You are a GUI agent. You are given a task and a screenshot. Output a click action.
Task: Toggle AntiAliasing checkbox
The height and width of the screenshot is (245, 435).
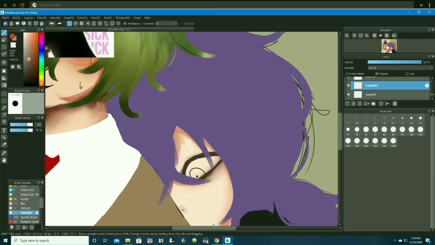click(x=125, y=23)
